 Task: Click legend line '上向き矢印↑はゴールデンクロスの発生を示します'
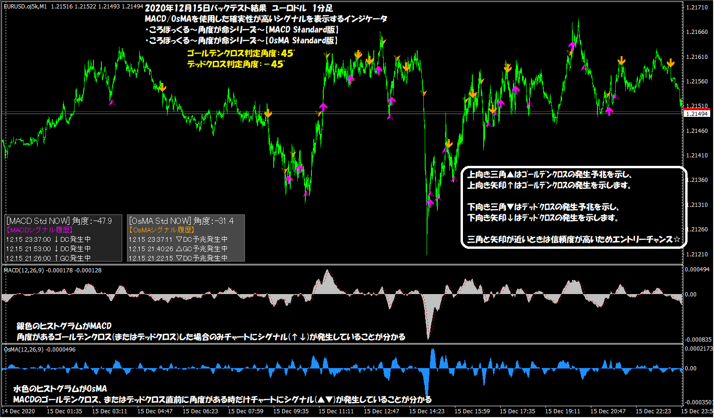(549, 185)
